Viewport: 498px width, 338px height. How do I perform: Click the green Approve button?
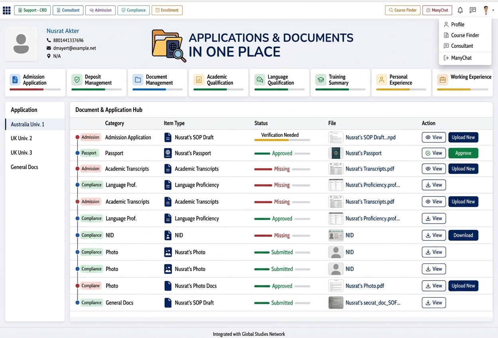463,153
